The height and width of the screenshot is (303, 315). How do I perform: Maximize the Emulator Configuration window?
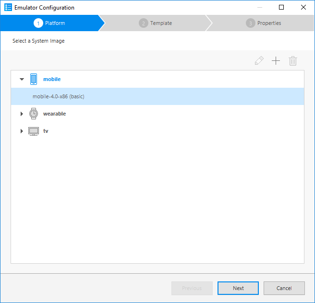281,7
